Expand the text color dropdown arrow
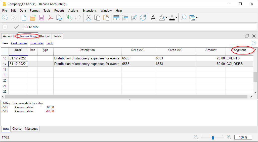Screen dimensions: 258x142 pyautogui.click(x=176, y=18)
